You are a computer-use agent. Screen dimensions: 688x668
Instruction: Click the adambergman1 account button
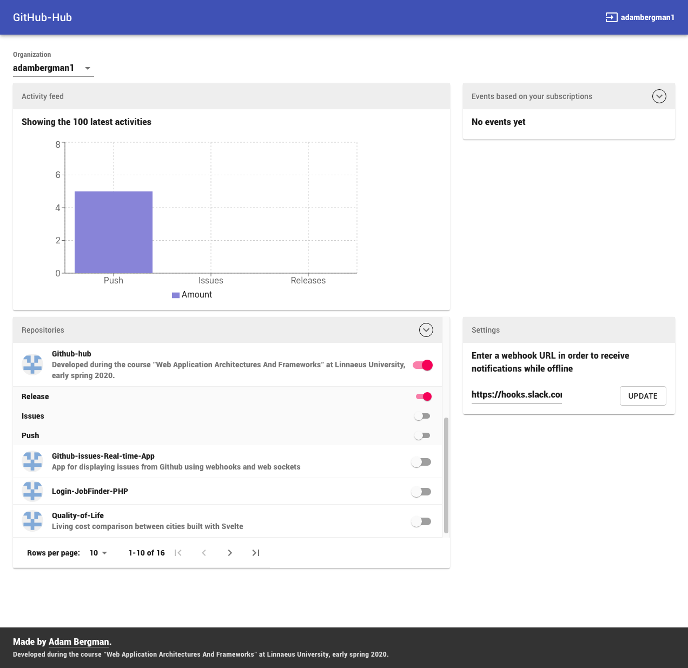click(x=640, y=17)
